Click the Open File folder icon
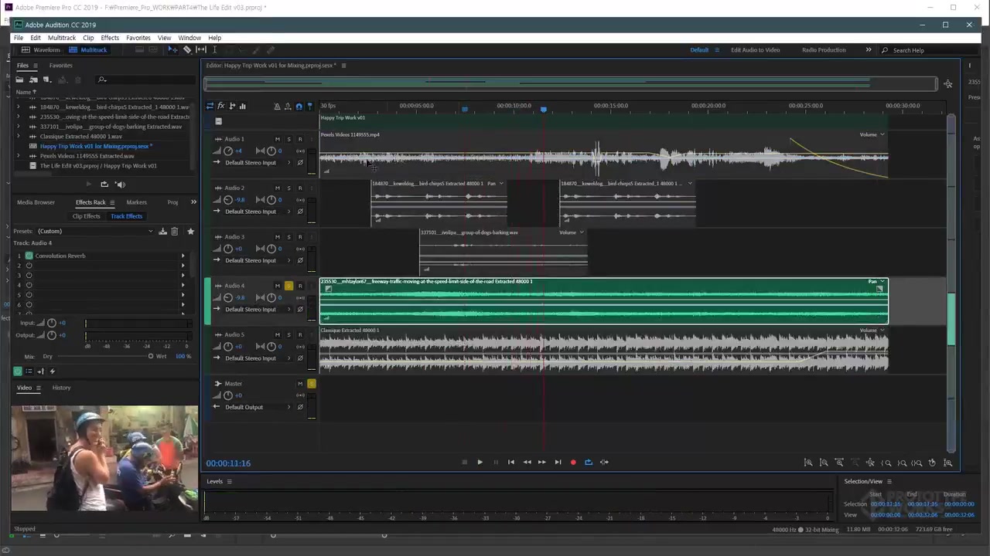The width and height of the screenshot is (990, 556). tap(19, 80)
